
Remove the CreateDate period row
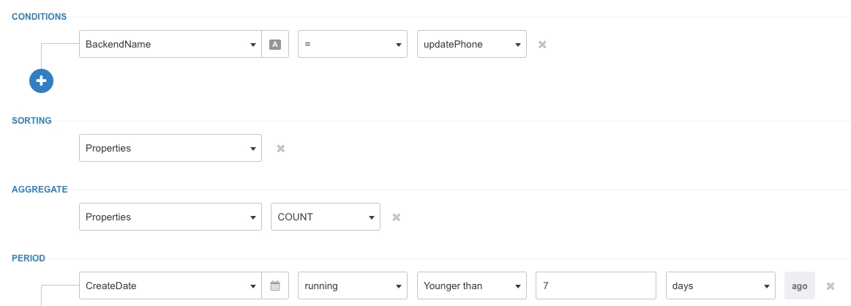[x=831, y=286]
